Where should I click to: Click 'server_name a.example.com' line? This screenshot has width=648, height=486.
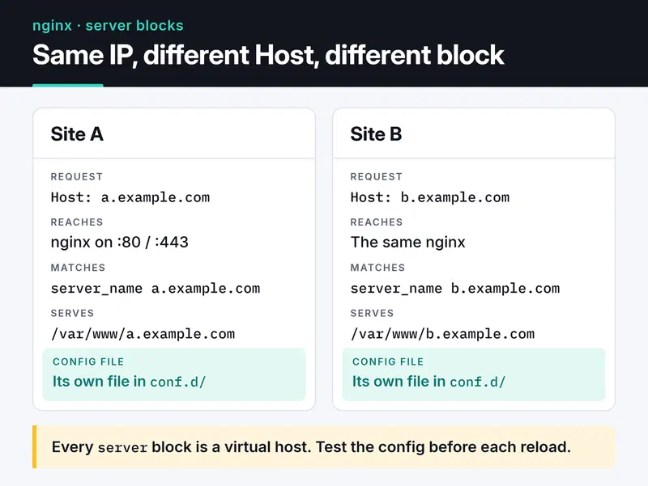pos(156,289)
